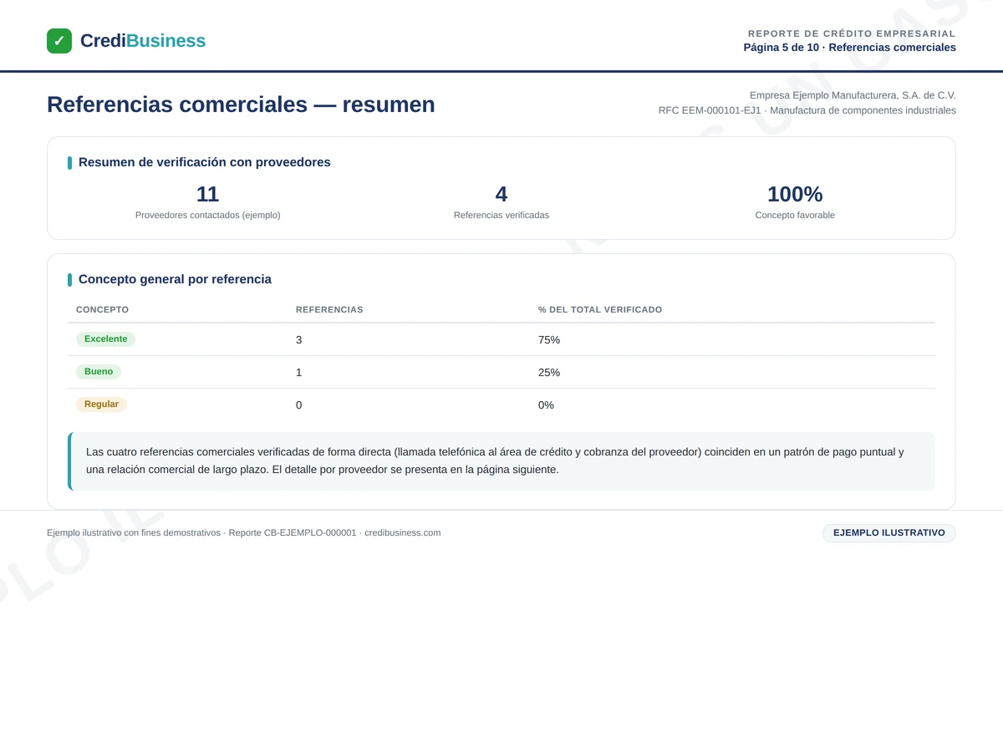Viewport: 1003px width, 733px height.
Task: Click the 75% cell in Excelente row
Action: pyautogui.click(x=549, y=340)
